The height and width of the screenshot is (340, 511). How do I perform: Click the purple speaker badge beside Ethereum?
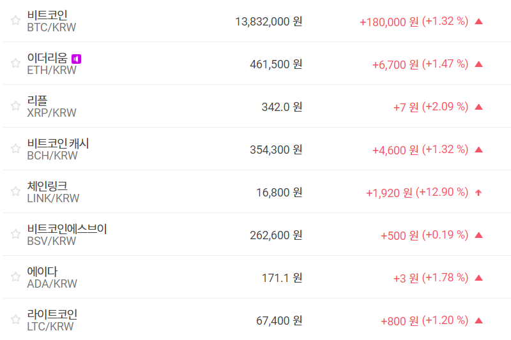(x=76, y=59)
